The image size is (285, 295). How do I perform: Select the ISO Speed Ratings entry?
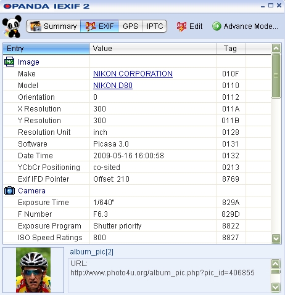pos(50,238)
